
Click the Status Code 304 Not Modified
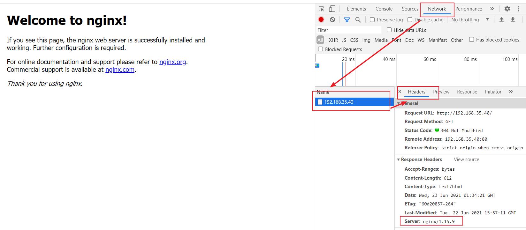(461, 130)
